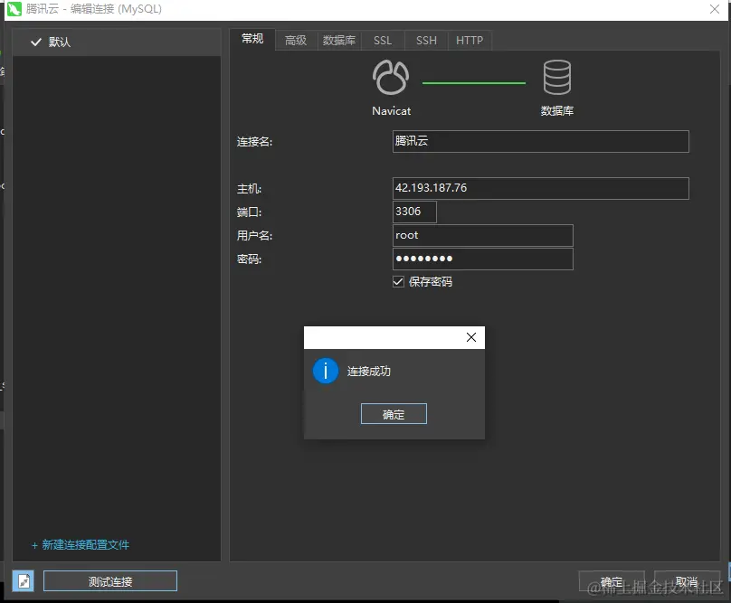Click the database cylinder icon
Image resolution: width=731 pixels, height=603 pixels.
[x=556, y=78]
